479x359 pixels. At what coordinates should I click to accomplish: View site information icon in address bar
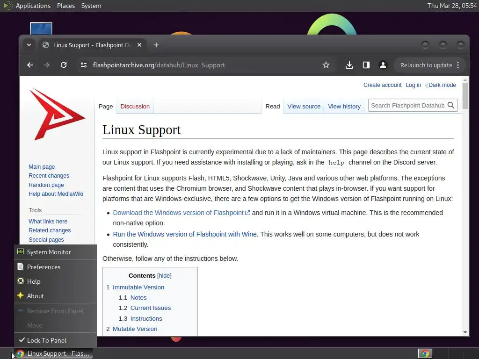click(84, 65)
